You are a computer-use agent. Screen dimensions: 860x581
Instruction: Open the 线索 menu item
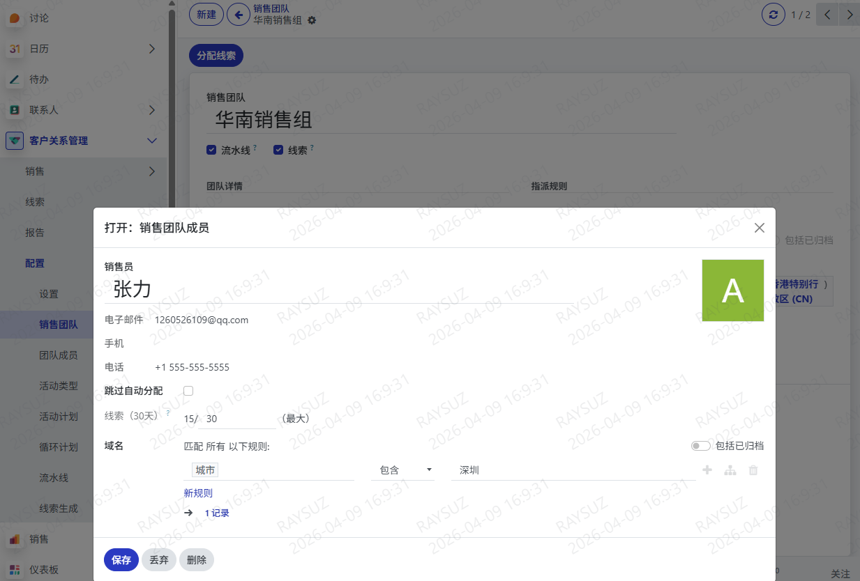click(x=35, y=202)
